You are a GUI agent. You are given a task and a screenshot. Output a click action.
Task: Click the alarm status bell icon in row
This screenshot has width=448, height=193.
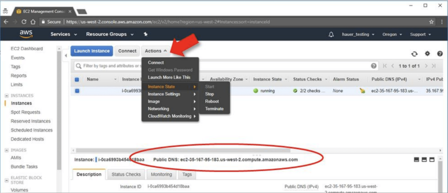(x=362, y=91)
